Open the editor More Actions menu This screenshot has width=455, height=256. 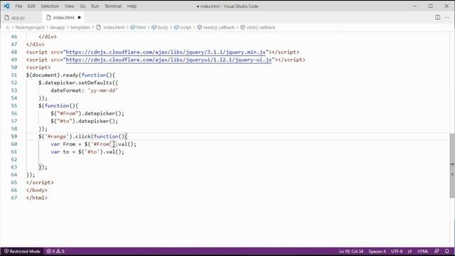[446, 17]
